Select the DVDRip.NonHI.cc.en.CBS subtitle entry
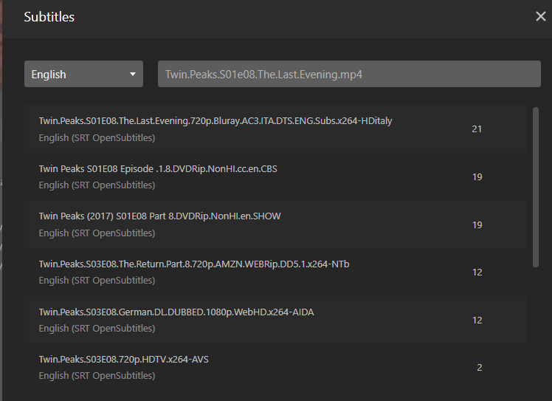 coord(276,177)
